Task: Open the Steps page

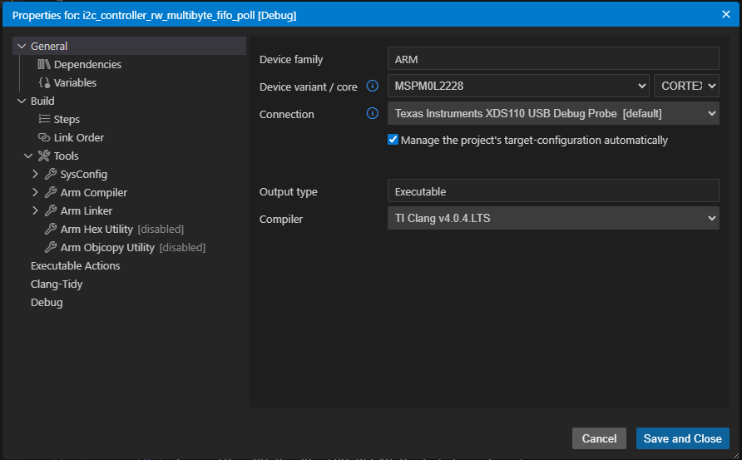Action: [x=67, y=119]
